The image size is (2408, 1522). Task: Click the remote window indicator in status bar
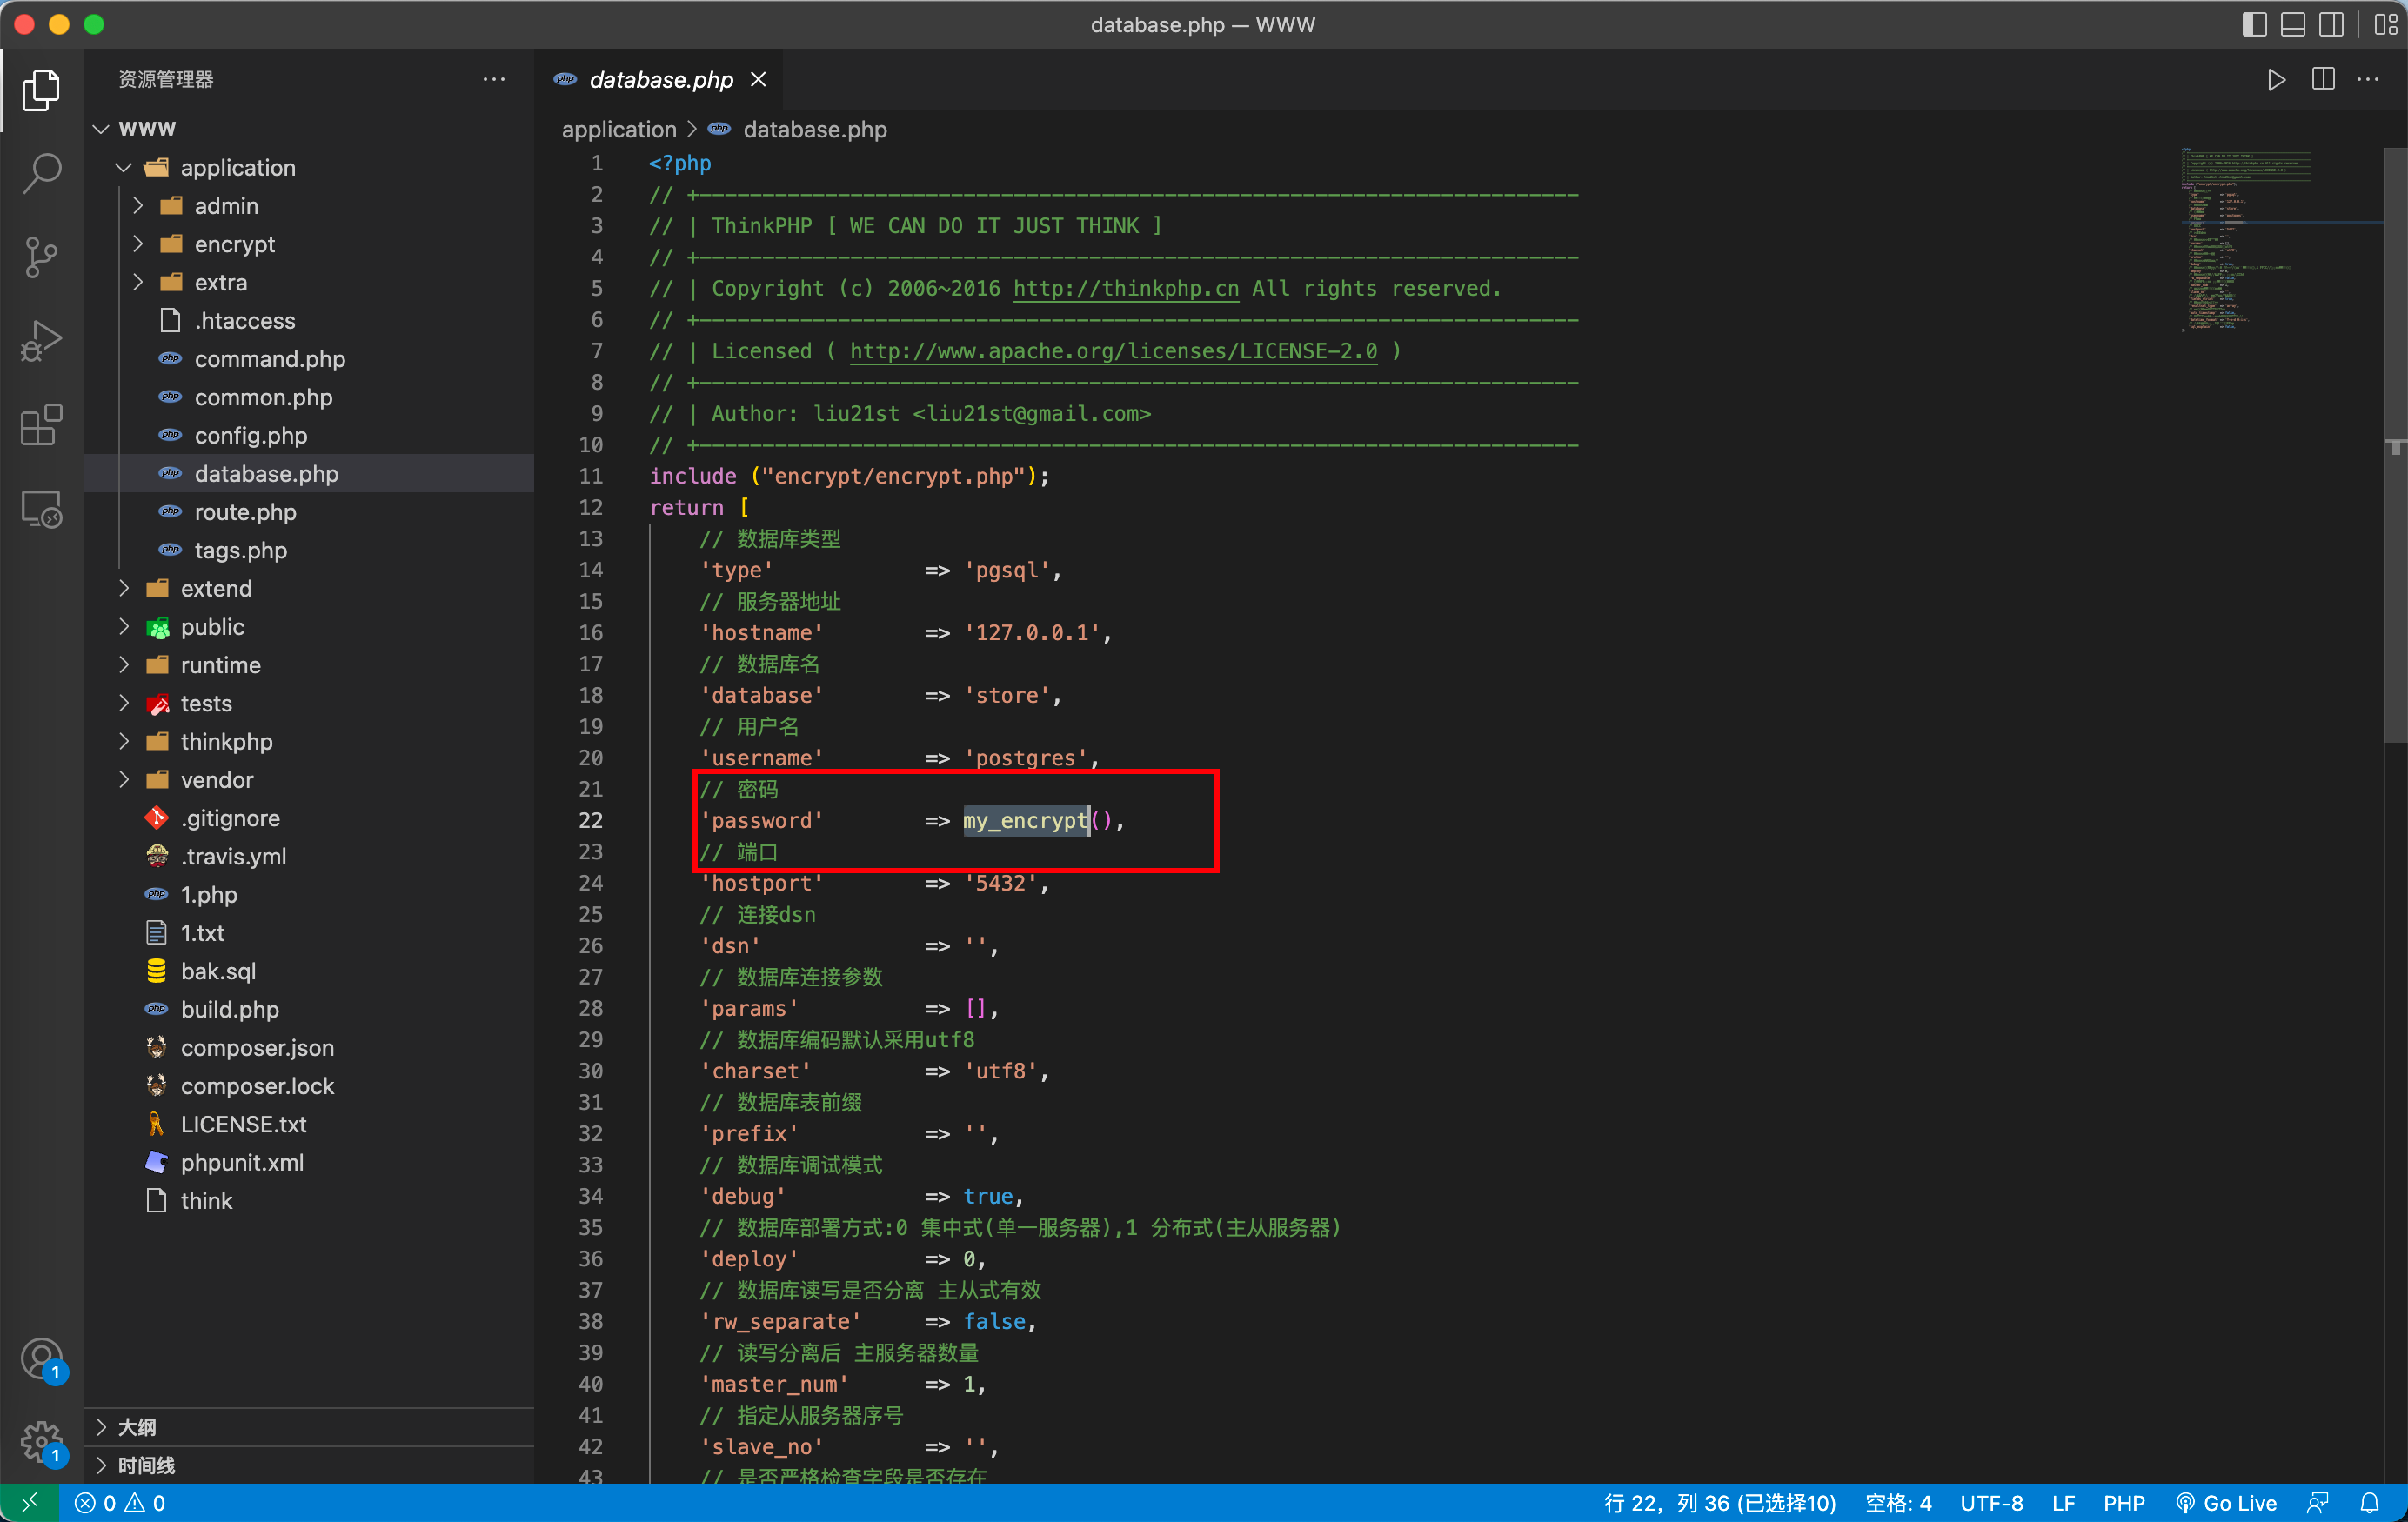pos(29,1502)
